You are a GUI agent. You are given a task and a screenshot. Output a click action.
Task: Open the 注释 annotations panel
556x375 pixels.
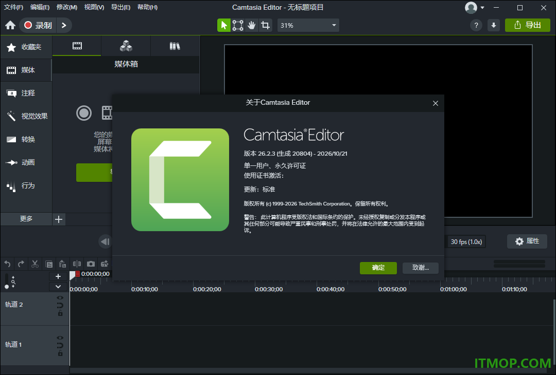26,93
